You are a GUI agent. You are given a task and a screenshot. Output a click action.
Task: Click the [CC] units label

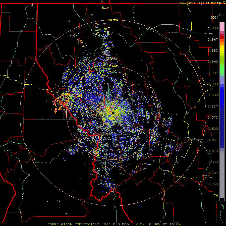214,17
